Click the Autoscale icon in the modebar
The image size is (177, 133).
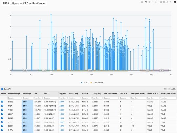click(x=167, y=2)
